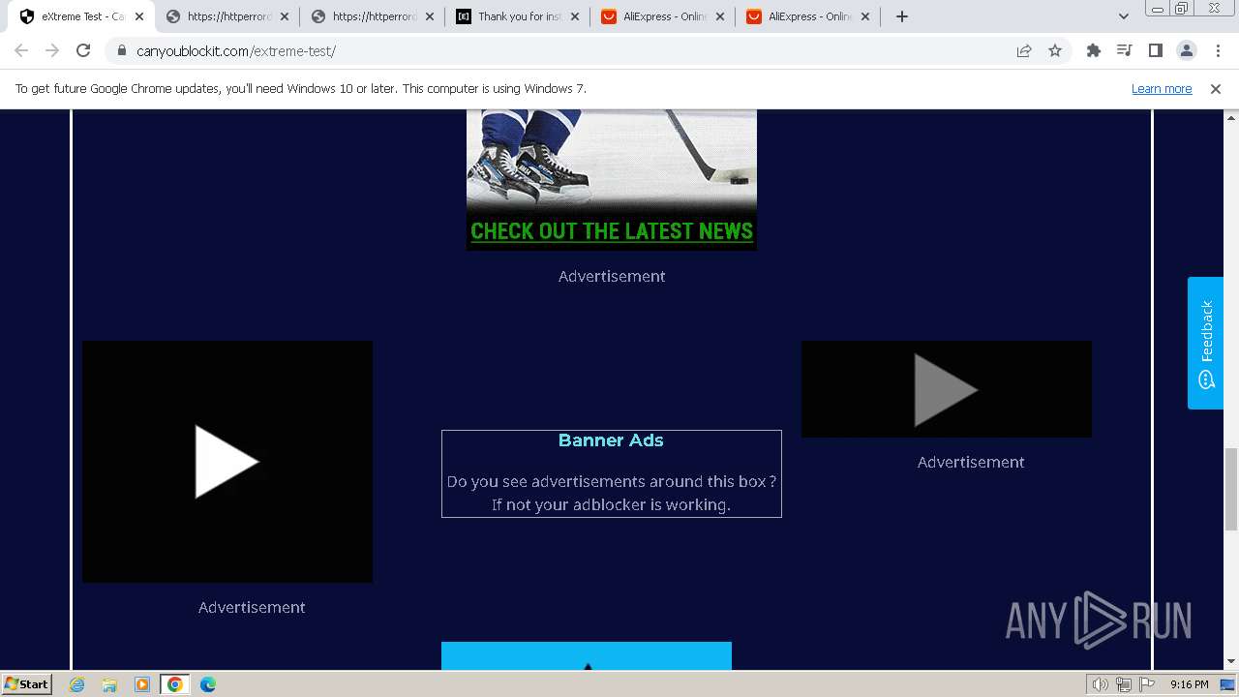The width and height of the screenshot is (1239, 697).
Task: Close the Thank you for installing tab
Action: pyautogui.click(x=575, y=16)
